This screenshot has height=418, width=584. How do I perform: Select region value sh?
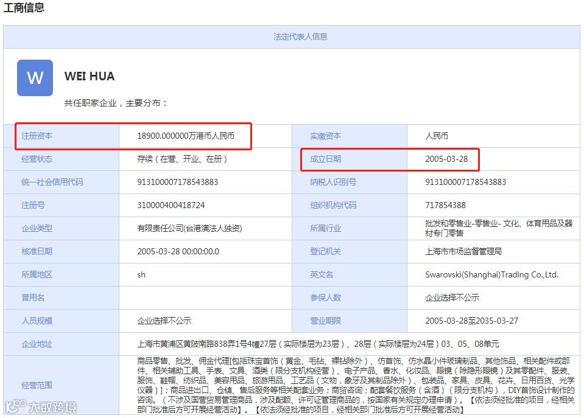pyautogui.click(x=141, y=274)
